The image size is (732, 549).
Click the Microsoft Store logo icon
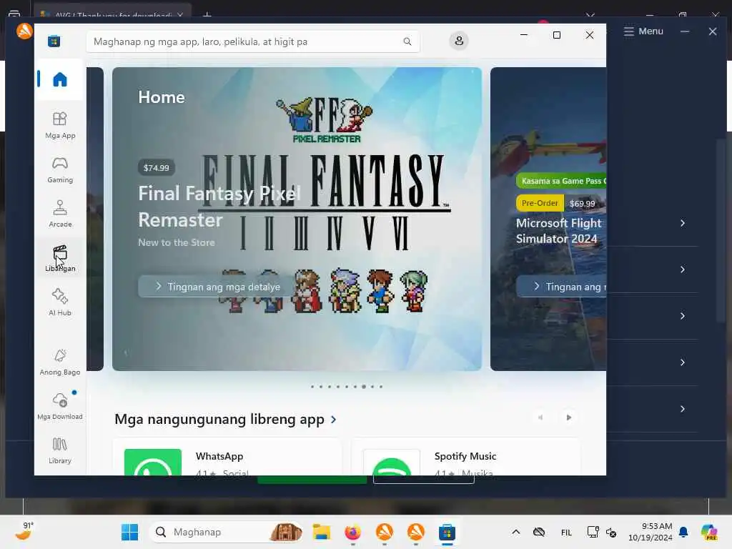click(54, 41)
